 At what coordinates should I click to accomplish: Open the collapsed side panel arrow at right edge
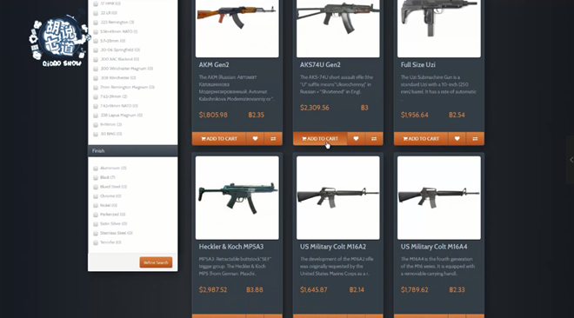571,160
